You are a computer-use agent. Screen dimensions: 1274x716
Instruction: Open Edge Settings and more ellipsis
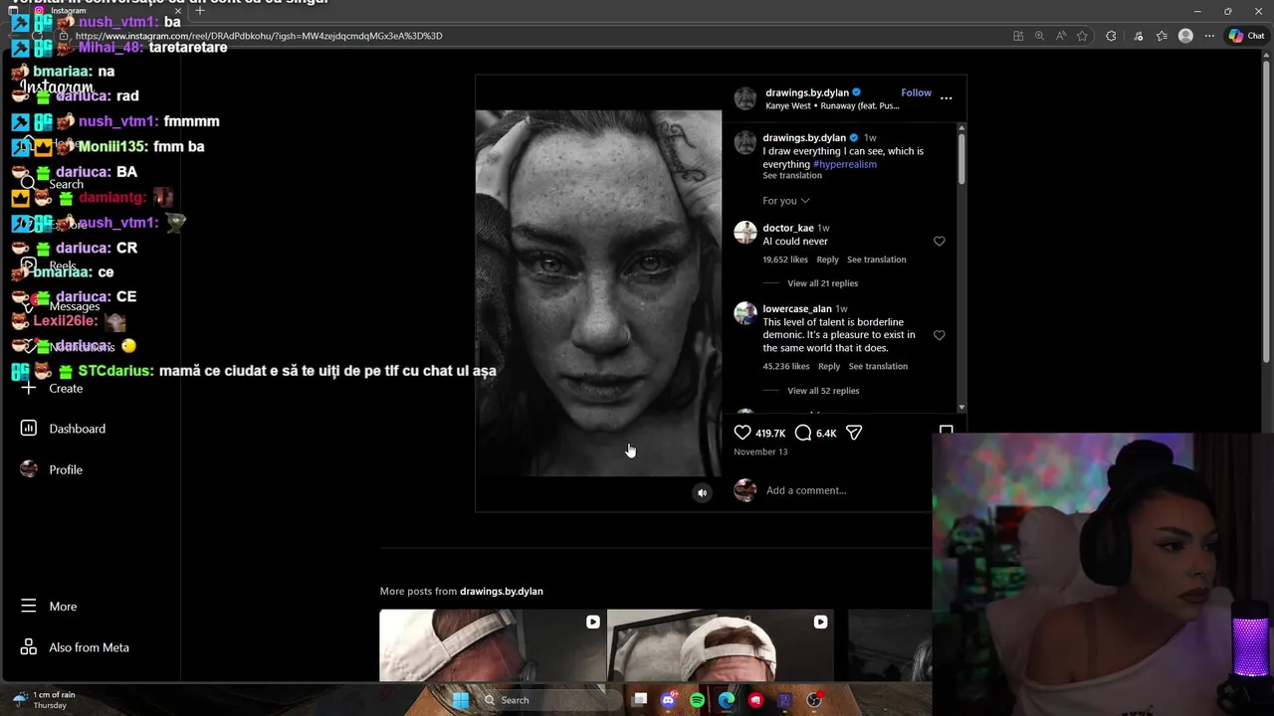tap(1209, 36)
